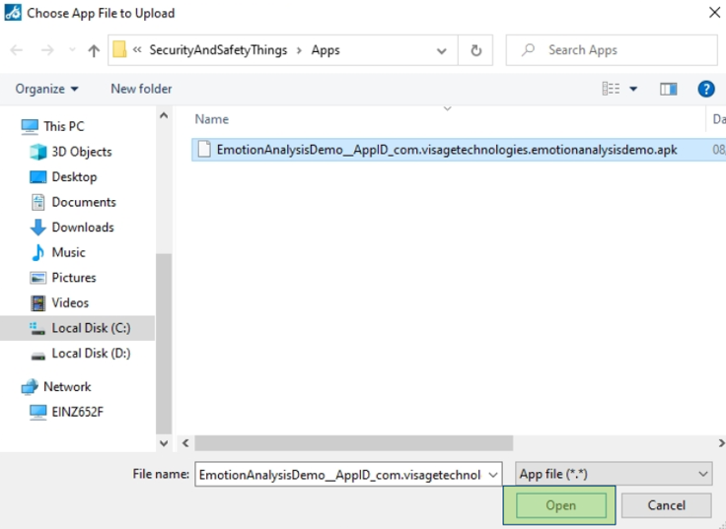Expand the arrow after SecurityAndSafetyThings
Image resolution: width=726 pixels, height=529 pixels.
pyautogui.click(x=299, y=50)
